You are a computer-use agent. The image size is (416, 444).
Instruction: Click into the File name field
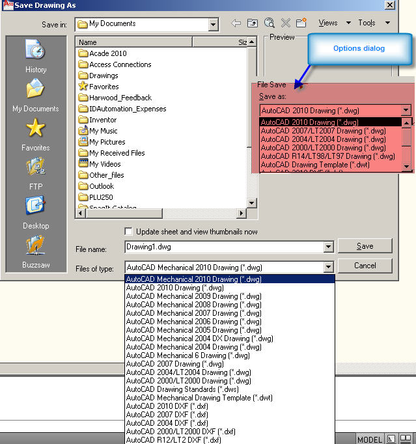(x=225, y=247)
